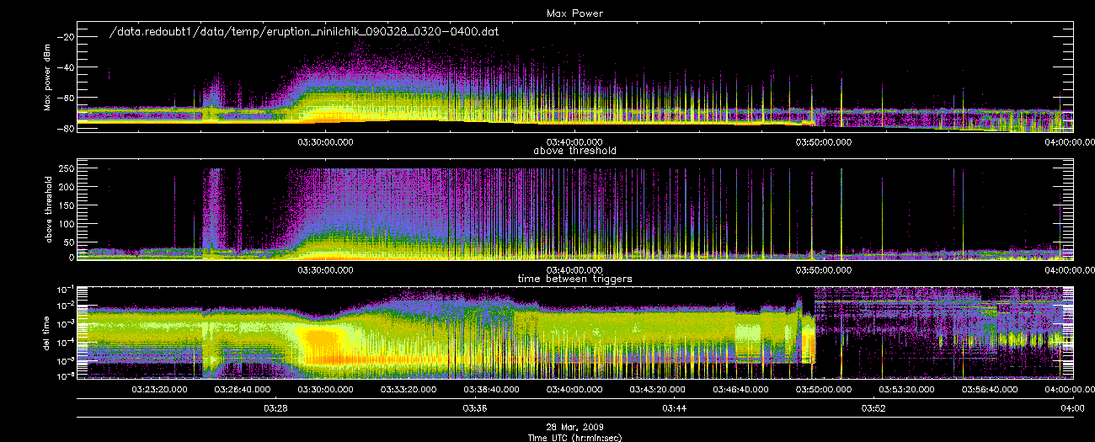Click 03:30:00.000 under the Max Power plot
This screenshot has height=442, width=1095.
(x=326, y=141)
